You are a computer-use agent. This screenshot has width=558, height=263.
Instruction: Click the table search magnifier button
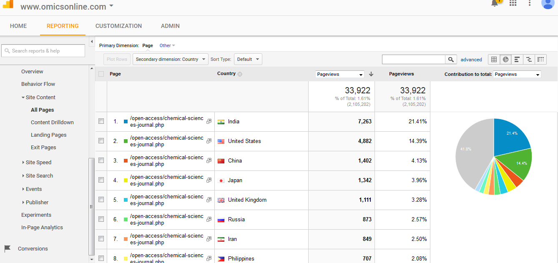tap(451, 60)
